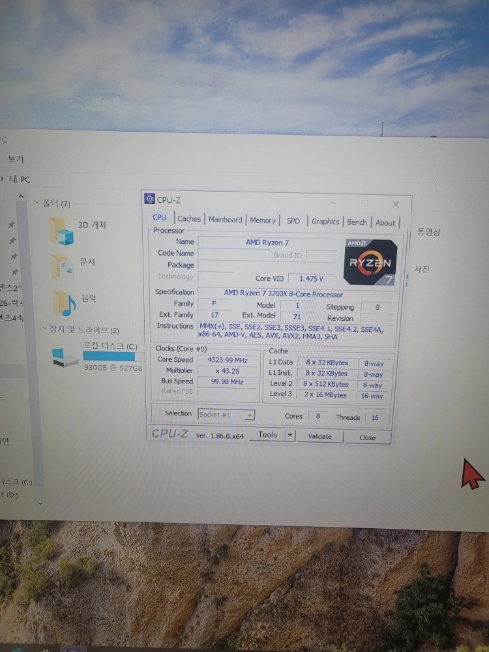Image resolution: width=489 pixels, height=652 pixels.
Task: Switch to the Mainboard tab
Action: (226, 220)
